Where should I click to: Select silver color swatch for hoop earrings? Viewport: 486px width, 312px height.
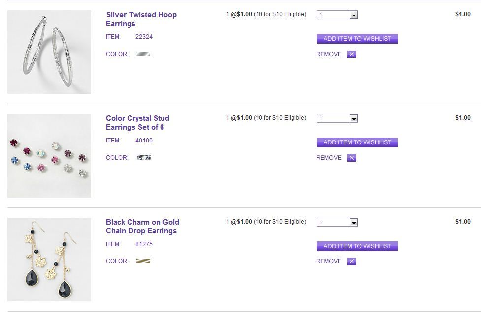143,54
